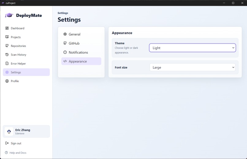Click Eric Zhang's avatar picture
This screenshot has width=247, height=159.
click(x=9, y=131)
